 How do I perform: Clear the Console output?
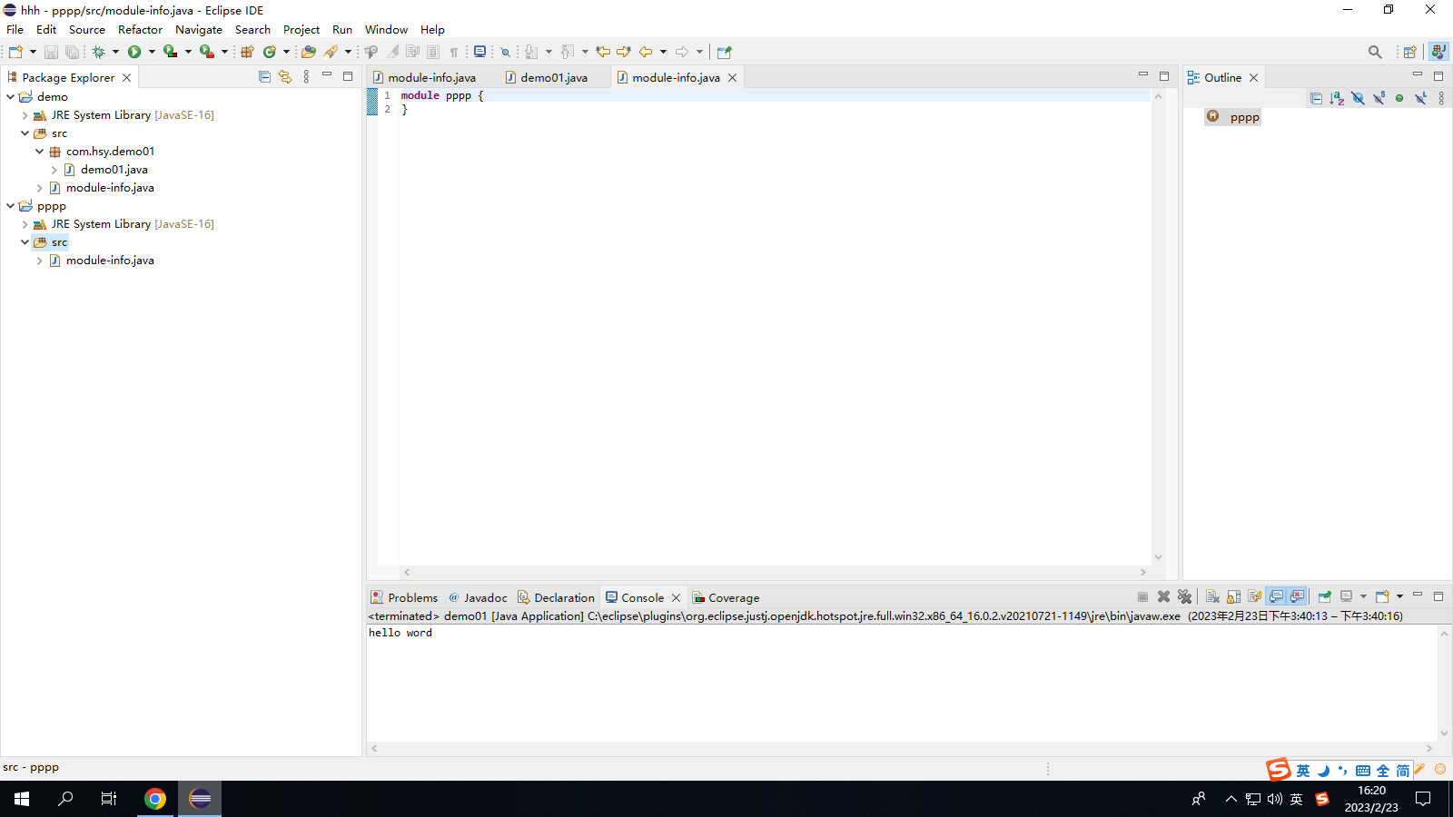click(1212, 596)
